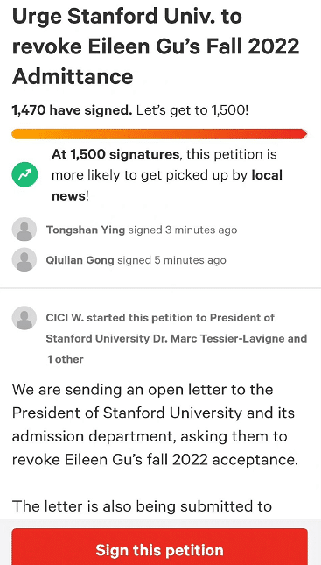Click the orange signature progress bar
This screenshot has height=565, width=321.
(x=159, y=134)
